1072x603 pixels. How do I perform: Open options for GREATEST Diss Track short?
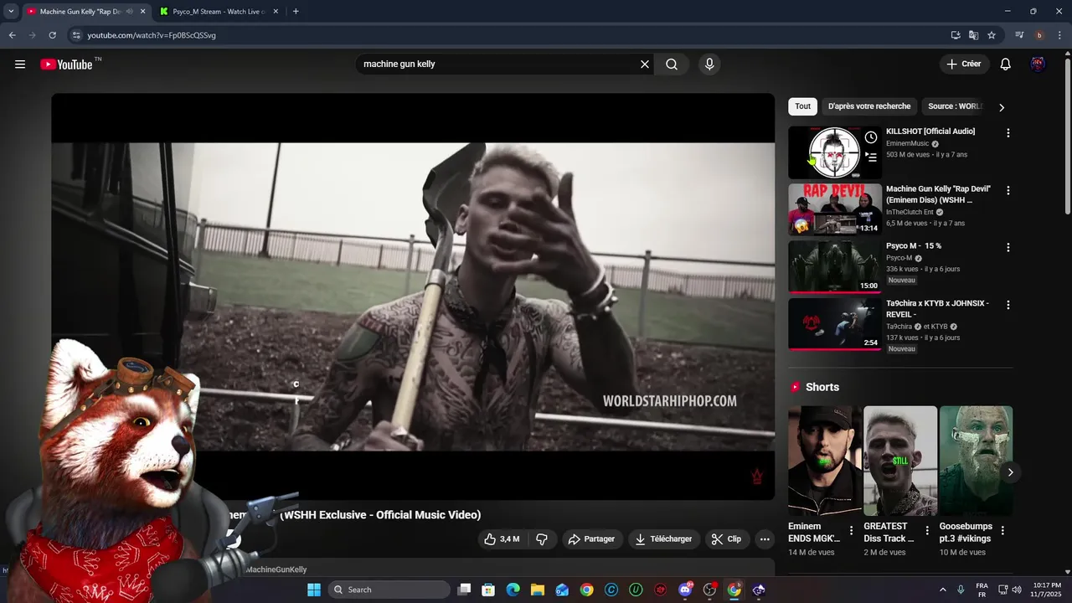(x=927, y=530)
